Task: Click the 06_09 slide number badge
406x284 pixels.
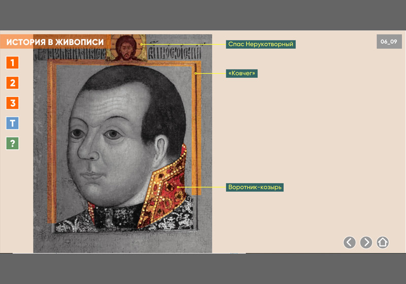Action: pyautogui.click(x=389, y=42)
